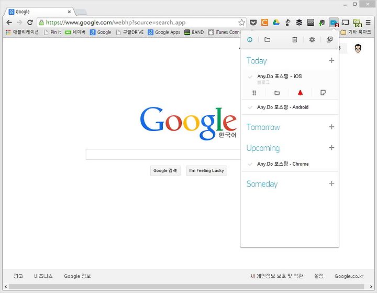Open the 비즈니스 footer link

click(x=43, y=276)
